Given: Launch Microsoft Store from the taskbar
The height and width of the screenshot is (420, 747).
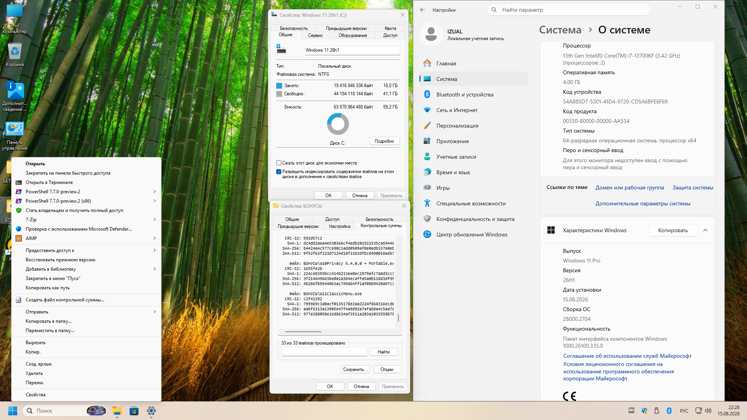Looking at the screenshot, I should pos(134,411).
